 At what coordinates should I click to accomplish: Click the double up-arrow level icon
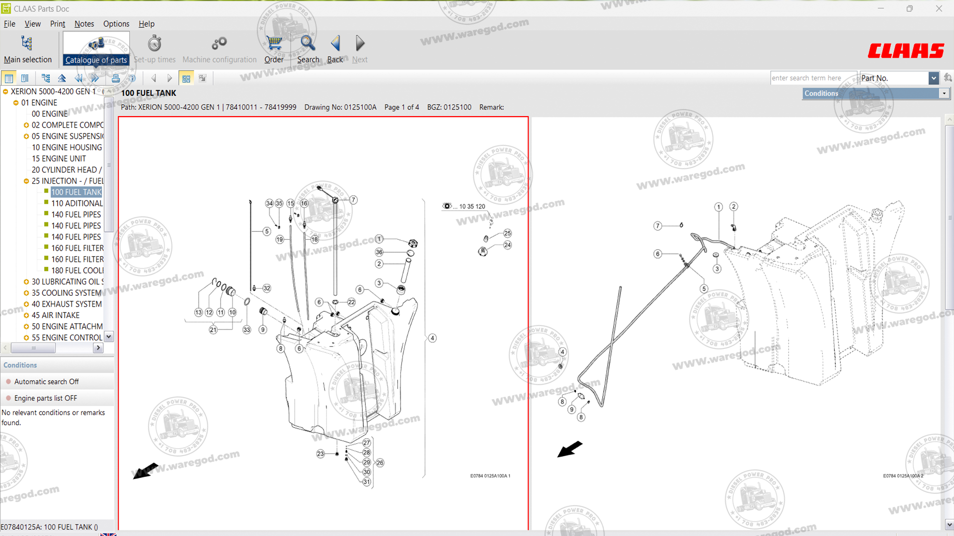62,78
